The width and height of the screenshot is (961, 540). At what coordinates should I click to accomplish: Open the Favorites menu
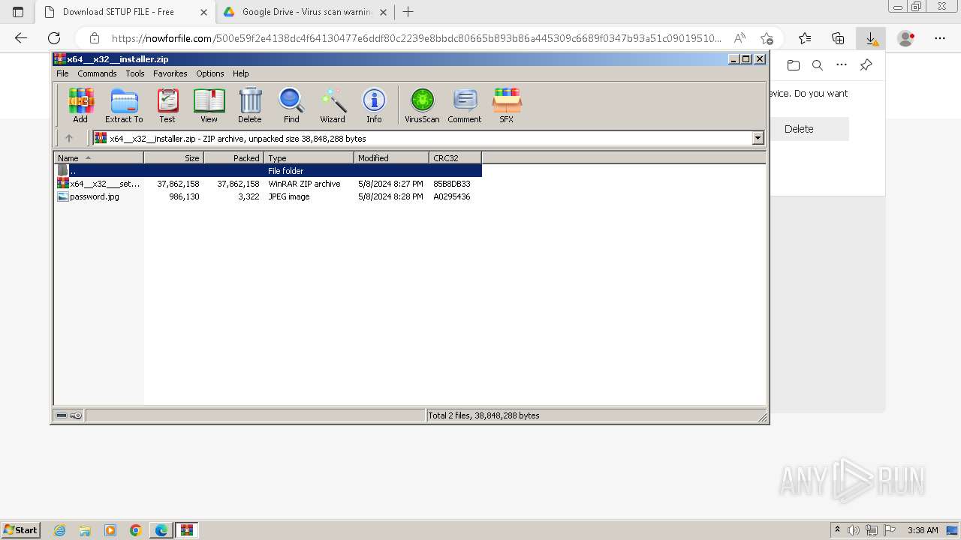tap(170, 73)
